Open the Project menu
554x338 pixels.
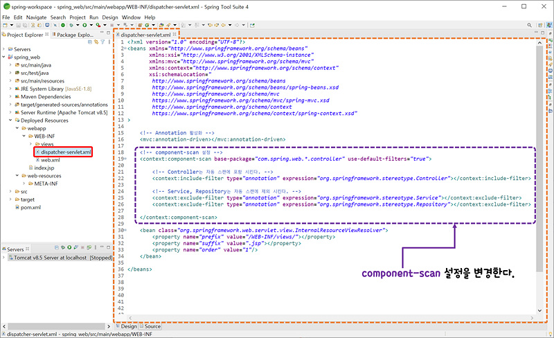tap(78, 17)
